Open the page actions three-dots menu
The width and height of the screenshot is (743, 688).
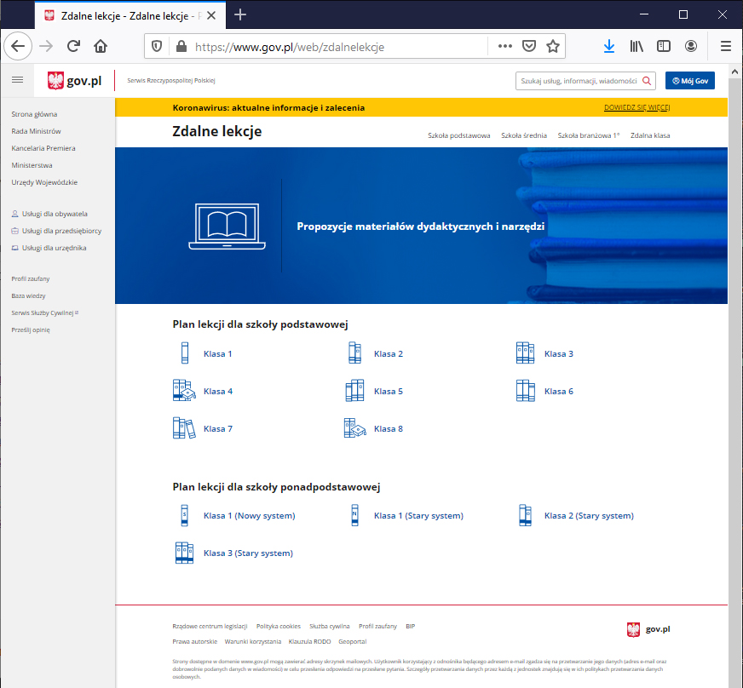504,47
